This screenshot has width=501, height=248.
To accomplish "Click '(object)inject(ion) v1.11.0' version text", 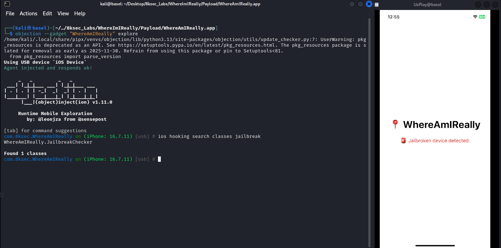I will (74, 102).
